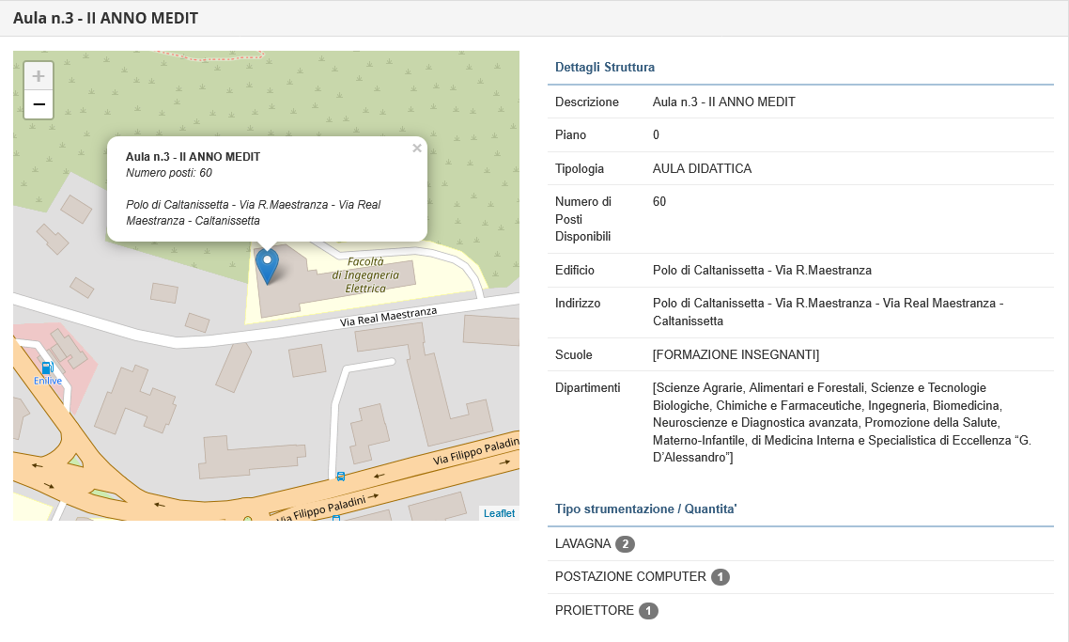Screen dimensions: 1069x642
Task: Zoom in on the map
Action: point(39,76)
